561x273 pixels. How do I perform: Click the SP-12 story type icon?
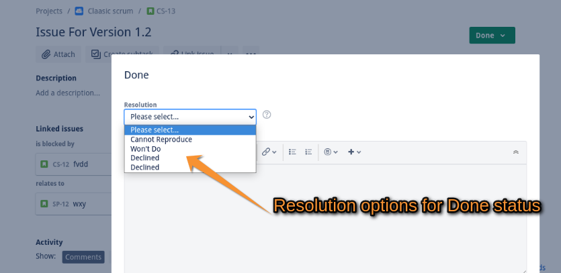(x=44, y=204)
